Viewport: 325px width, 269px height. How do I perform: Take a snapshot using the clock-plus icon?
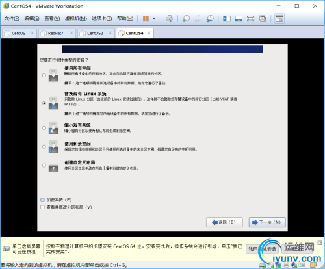point(186,19)
